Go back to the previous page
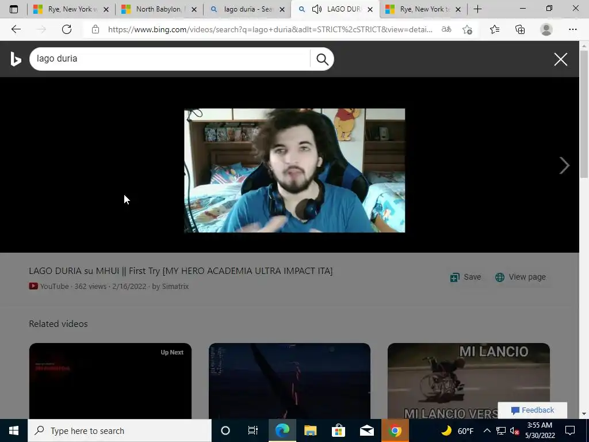Screen dimensions: 589x442 [16, 29]
